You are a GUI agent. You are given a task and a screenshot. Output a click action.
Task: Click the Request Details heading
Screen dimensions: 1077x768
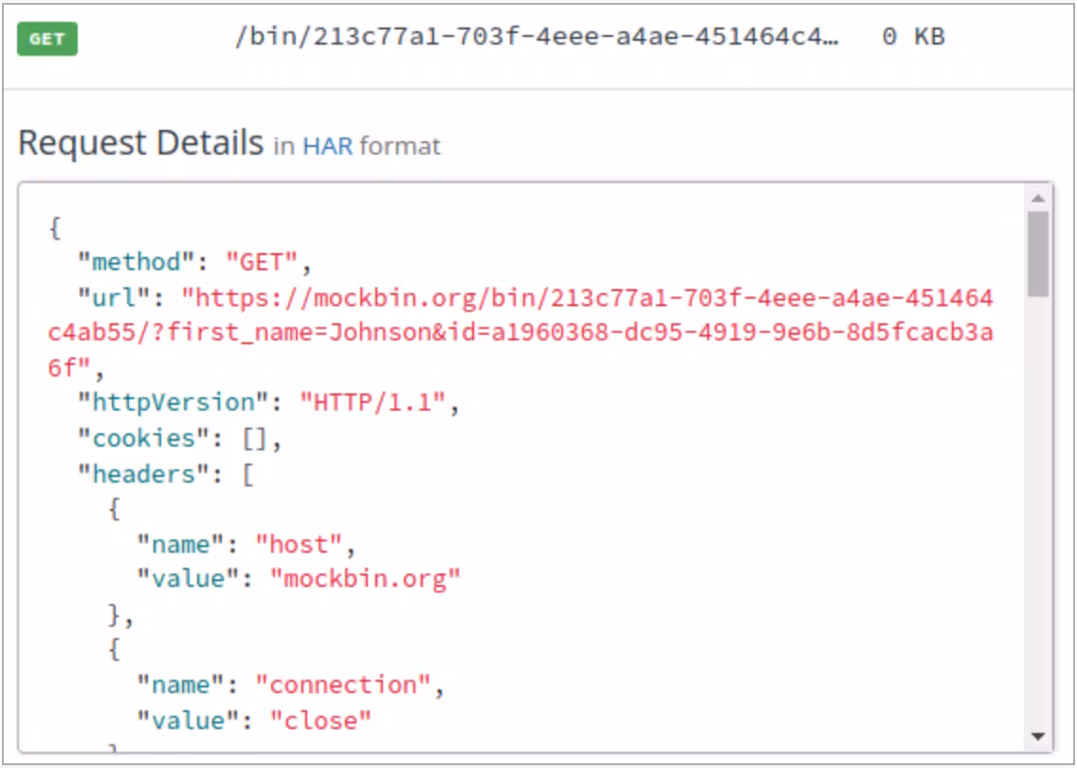point(140,143)
